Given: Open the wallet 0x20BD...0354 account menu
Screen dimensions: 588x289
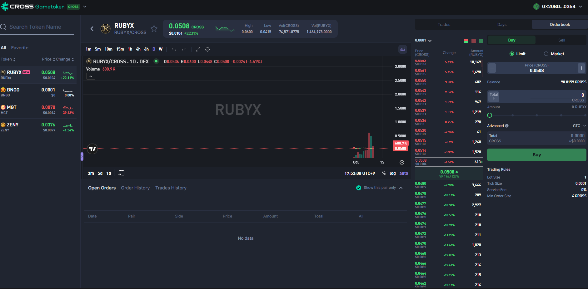Looking at the screenshot, I should point(558,7).
